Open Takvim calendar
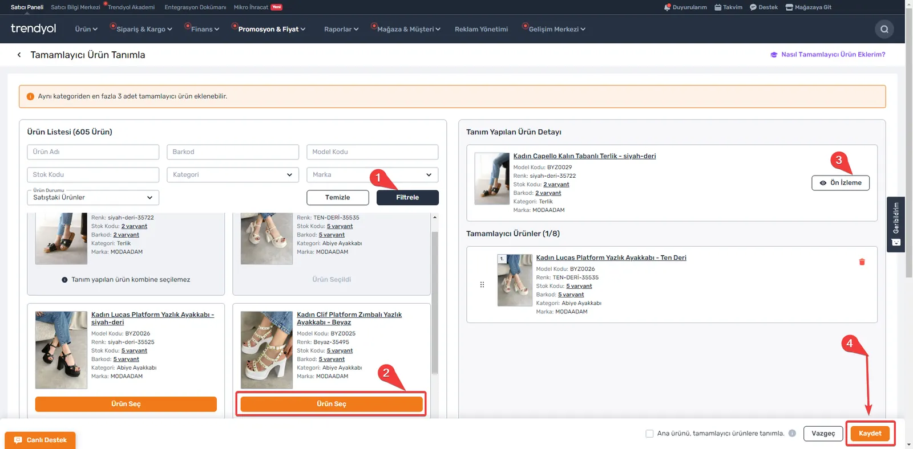The image size is (913, 449). click(728, 7)
